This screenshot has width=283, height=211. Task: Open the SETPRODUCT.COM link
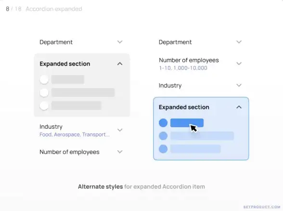(x=262, y=207)
